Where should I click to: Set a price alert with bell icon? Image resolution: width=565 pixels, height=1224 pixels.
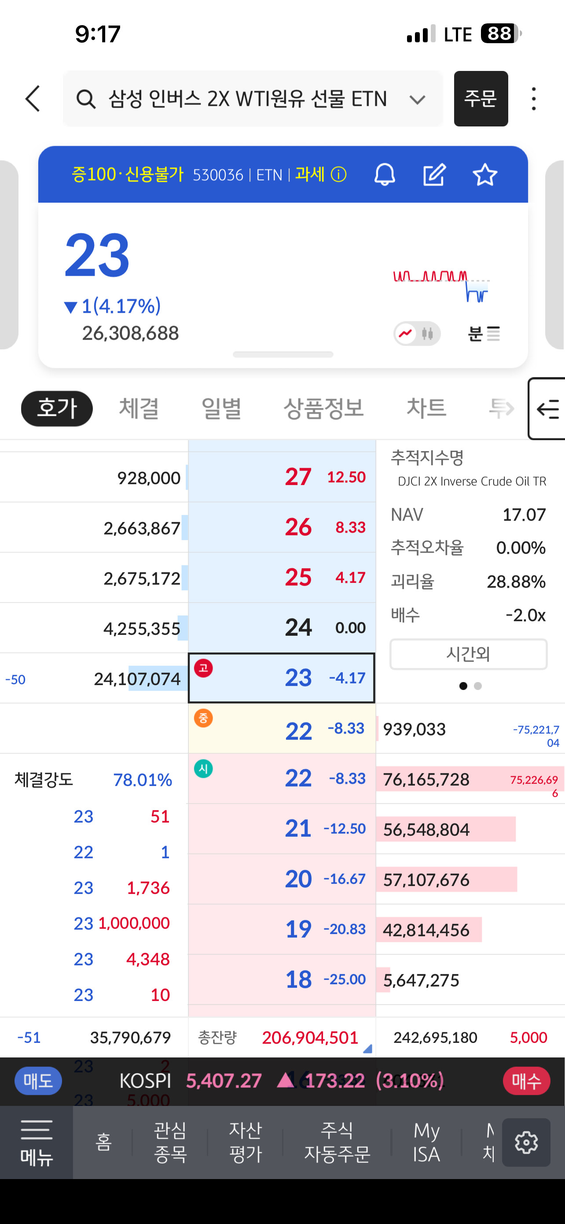[385, 174]
